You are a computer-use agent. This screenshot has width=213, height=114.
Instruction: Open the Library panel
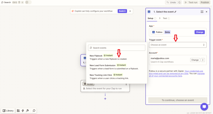pos(8,111)
